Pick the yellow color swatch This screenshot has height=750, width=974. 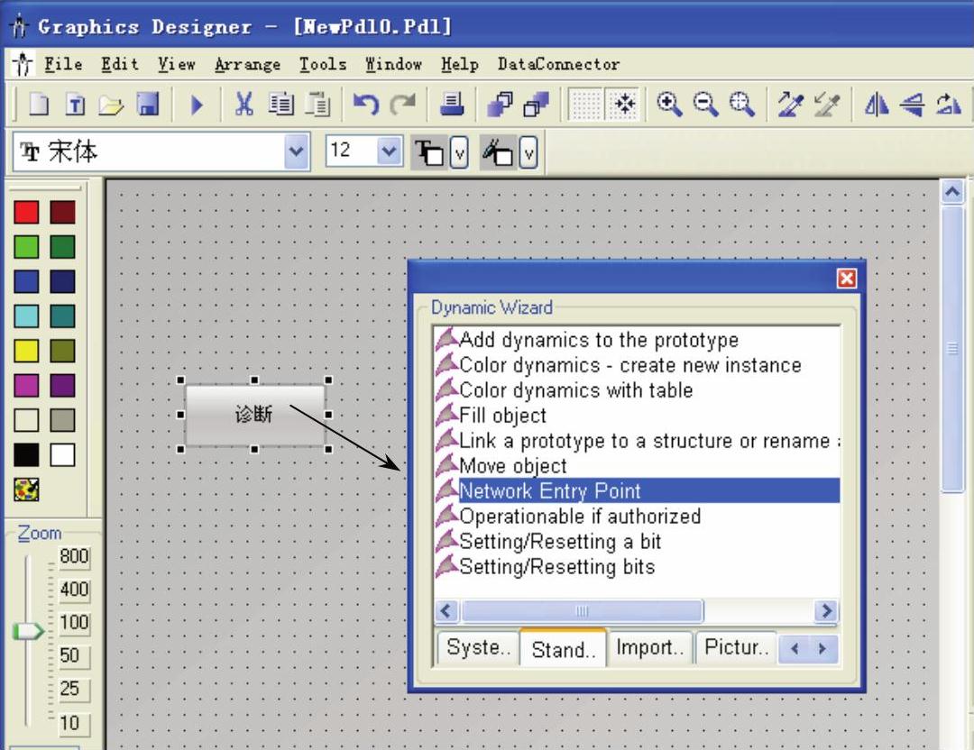(26, 351)
